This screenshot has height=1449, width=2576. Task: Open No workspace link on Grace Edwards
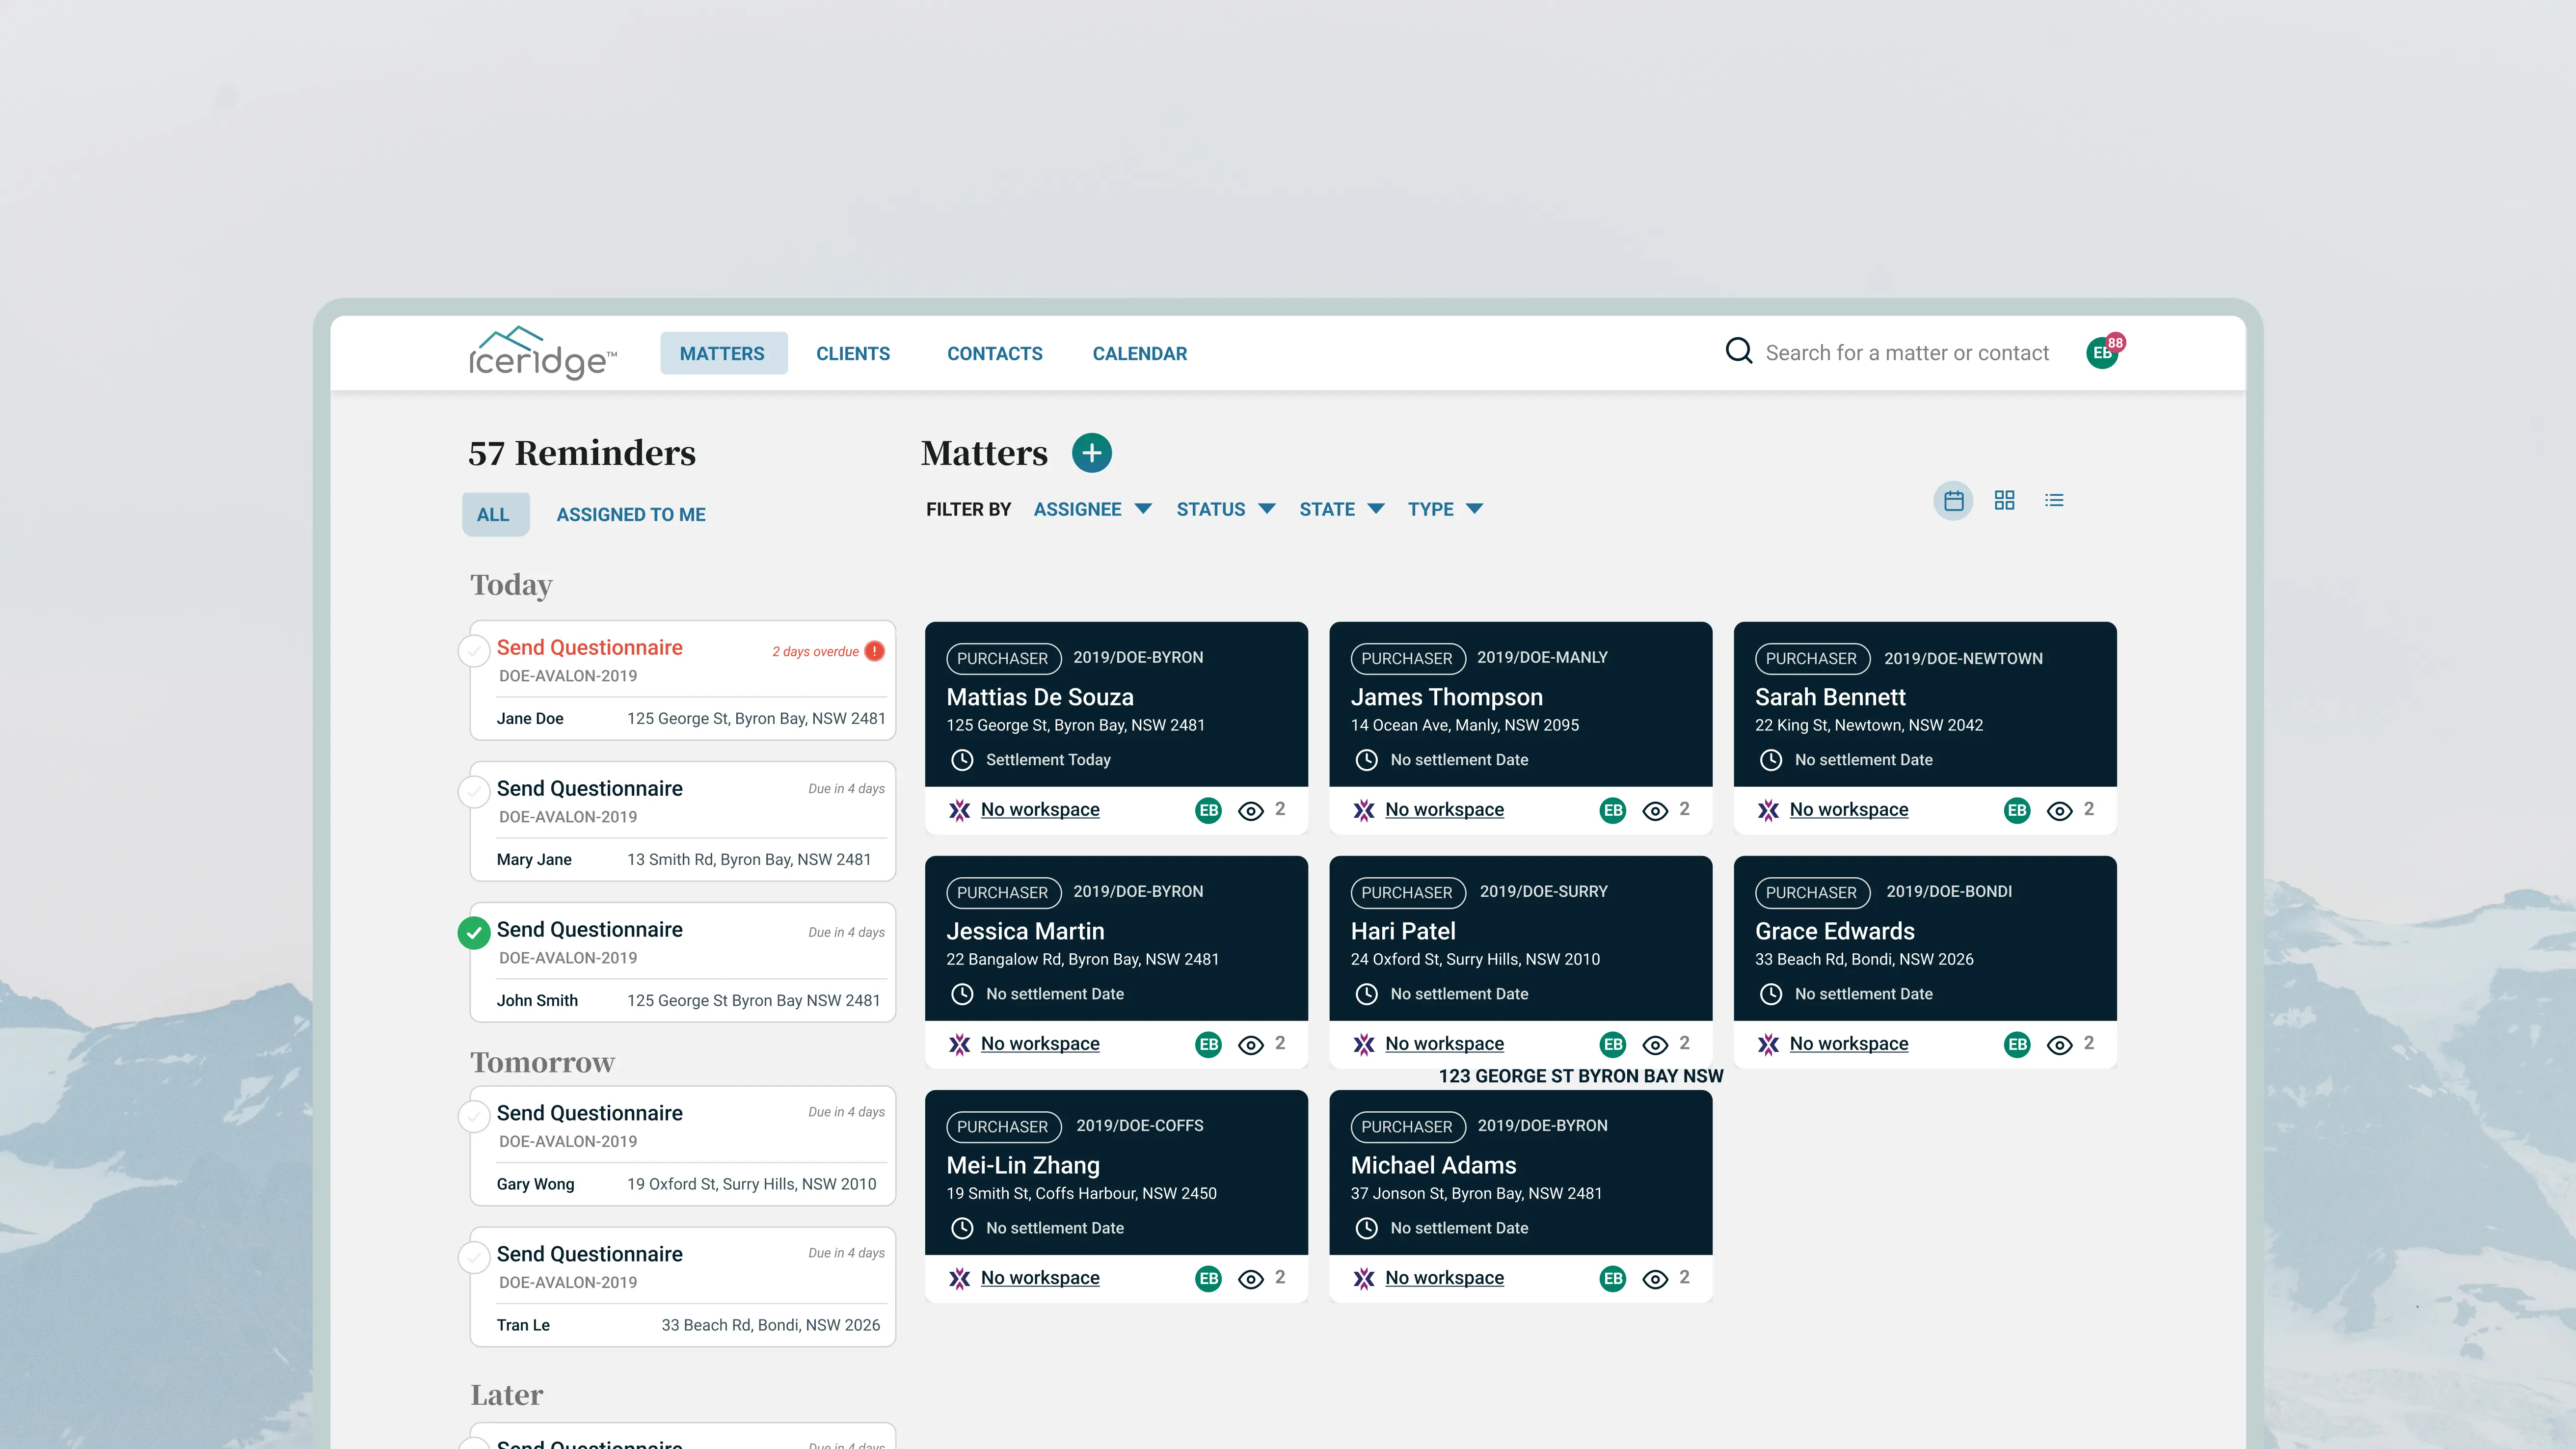coord(1848,1043)
